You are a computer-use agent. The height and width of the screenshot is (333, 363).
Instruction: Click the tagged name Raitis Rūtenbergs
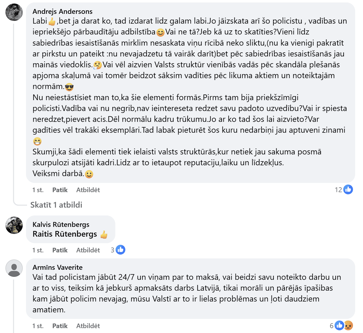pos(65,234)
